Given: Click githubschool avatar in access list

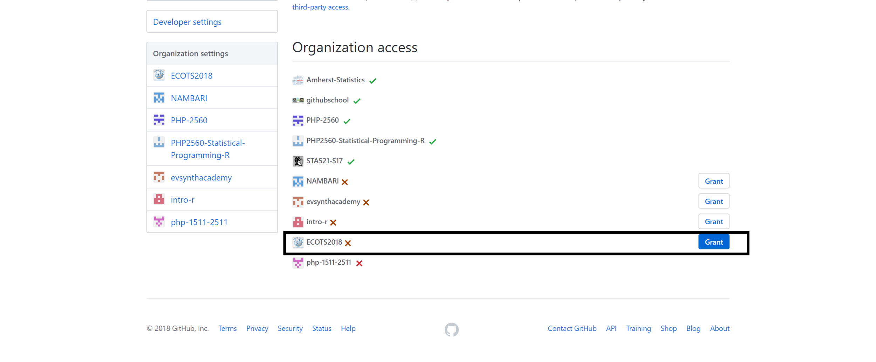Looking at the screenshot, I should [298, 100].
